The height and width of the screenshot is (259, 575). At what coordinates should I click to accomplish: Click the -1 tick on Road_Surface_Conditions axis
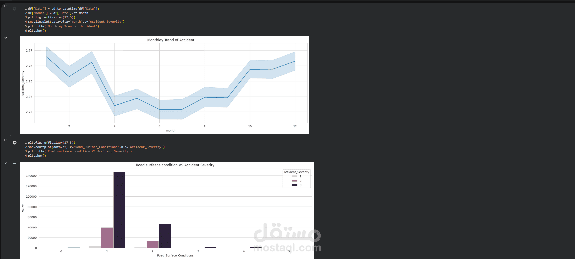coord(61,251)
